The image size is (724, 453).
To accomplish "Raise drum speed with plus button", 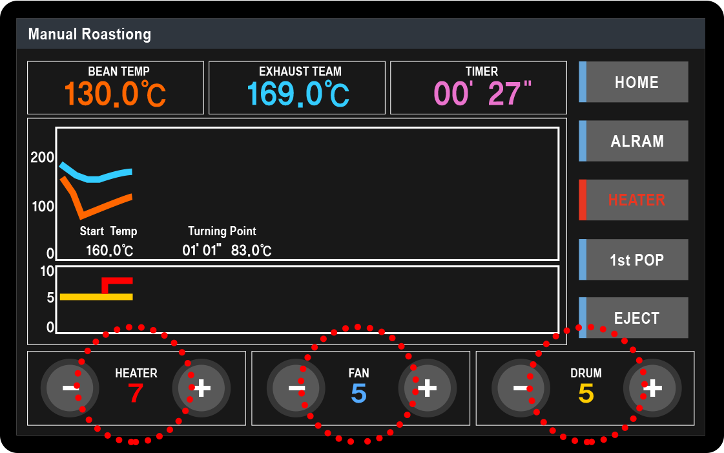I will [x=654, y=388].
